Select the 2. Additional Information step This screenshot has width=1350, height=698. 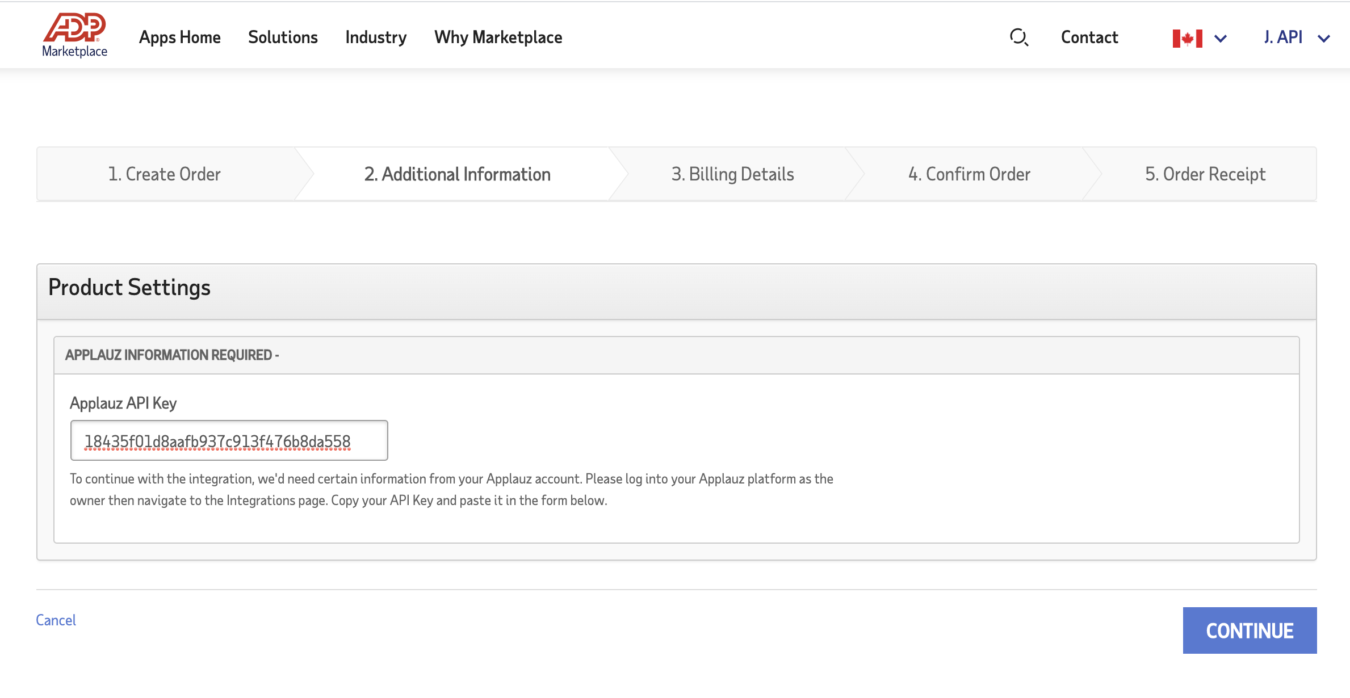[457, 174]
